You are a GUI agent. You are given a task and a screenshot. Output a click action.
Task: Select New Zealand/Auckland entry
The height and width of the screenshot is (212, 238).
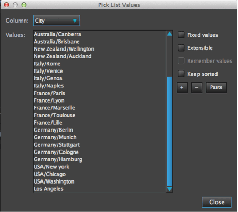click(x=100, y=56)
